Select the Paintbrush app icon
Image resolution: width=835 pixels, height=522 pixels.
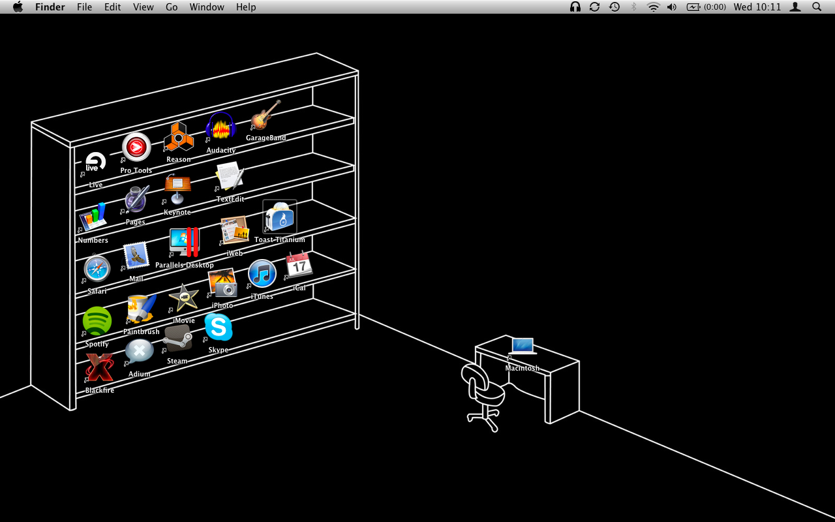click(142, 309)
